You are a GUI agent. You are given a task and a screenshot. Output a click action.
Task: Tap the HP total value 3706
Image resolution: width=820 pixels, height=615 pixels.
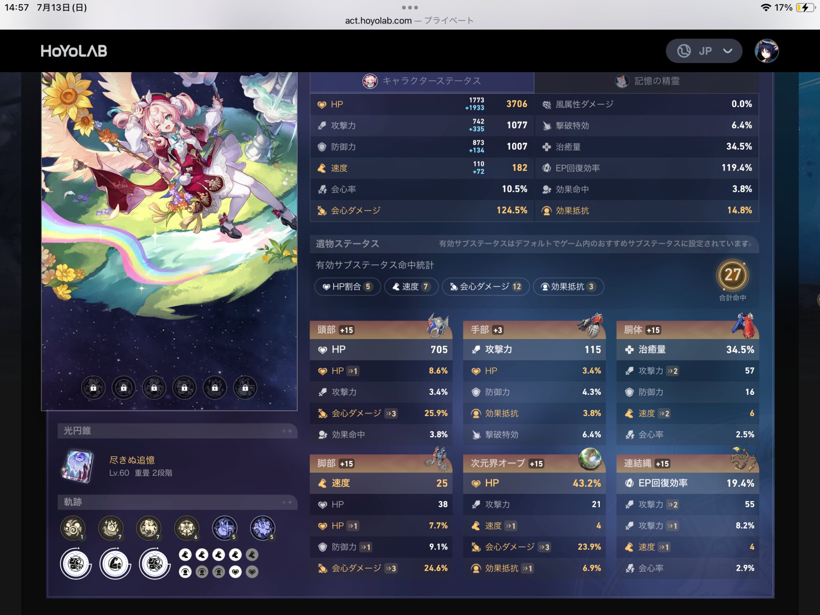pos(517,104)
